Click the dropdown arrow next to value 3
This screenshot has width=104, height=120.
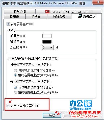(x=51, y=48)
